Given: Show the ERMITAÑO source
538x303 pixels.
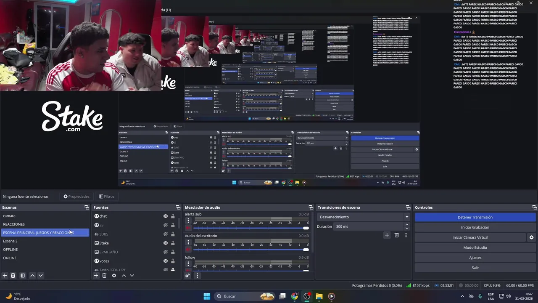Looking at the screenshot, I should pos(165,252).
